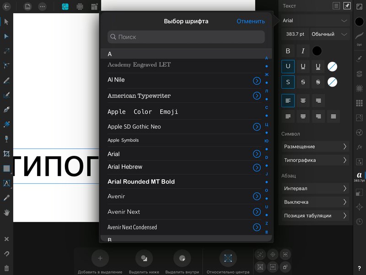Open the help question mark

[359, 268]
